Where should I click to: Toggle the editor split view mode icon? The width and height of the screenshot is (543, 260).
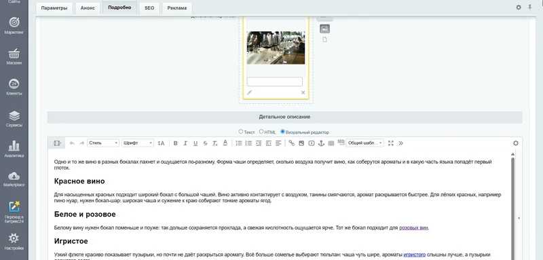pos(57,143)
